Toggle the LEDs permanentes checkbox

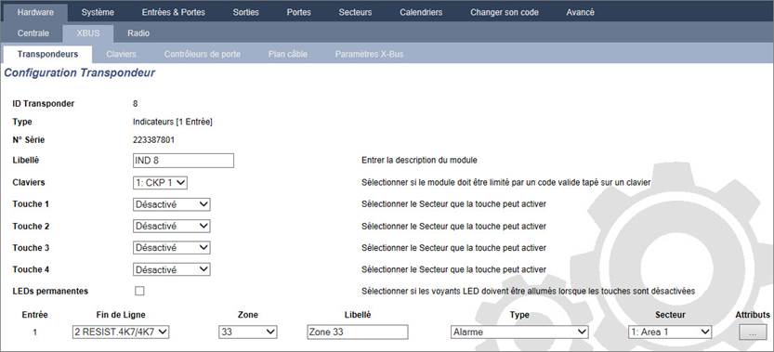[x=139, y=292]
